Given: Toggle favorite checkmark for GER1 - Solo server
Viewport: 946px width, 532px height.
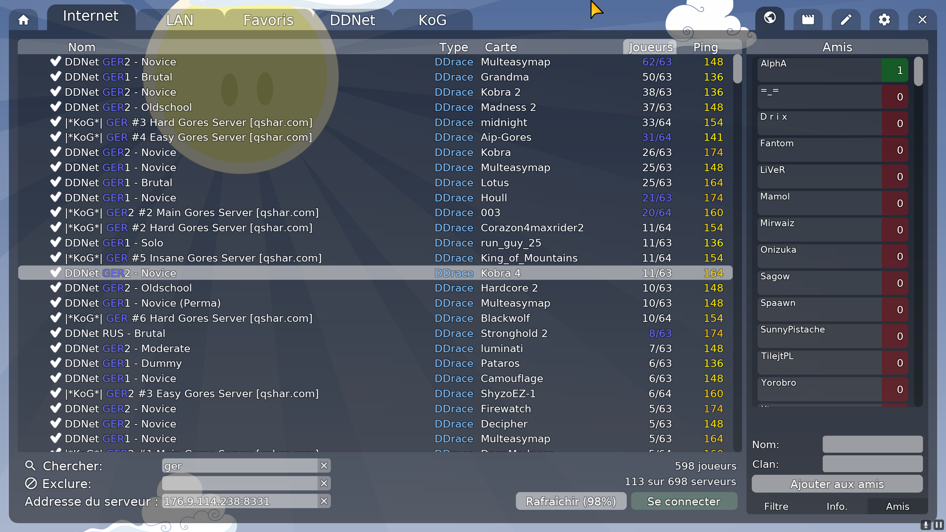Looking at the screenshot, I should point(55,243).
